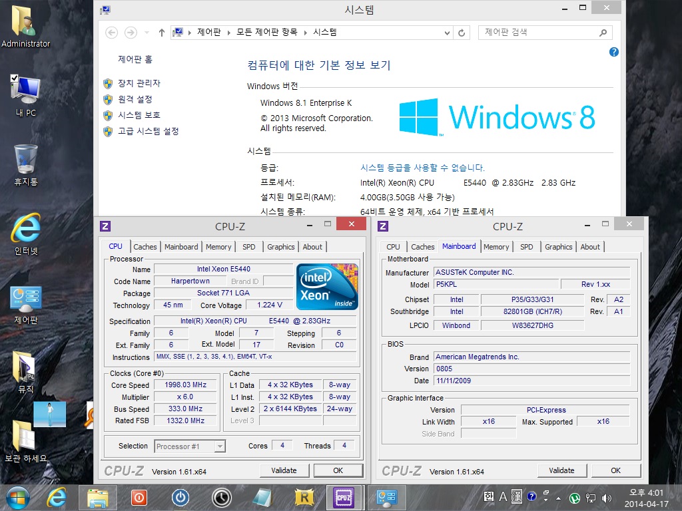Image resolution: width=682 pixels, height=511 pixels.
Task: Open Graphics tab in left CPU-Z window
Action: [280, 247]
